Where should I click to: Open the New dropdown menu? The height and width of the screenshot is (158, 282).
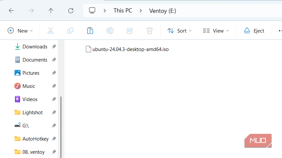click(20, 31)
